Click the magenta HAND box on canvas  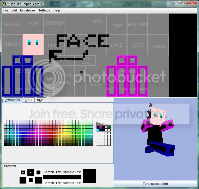[132, 60]
